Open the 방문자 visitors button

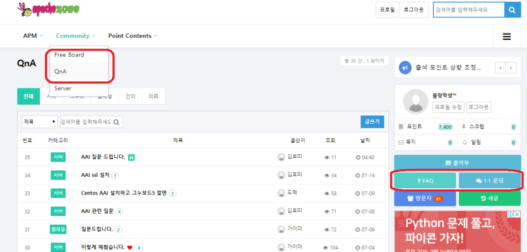425,198
